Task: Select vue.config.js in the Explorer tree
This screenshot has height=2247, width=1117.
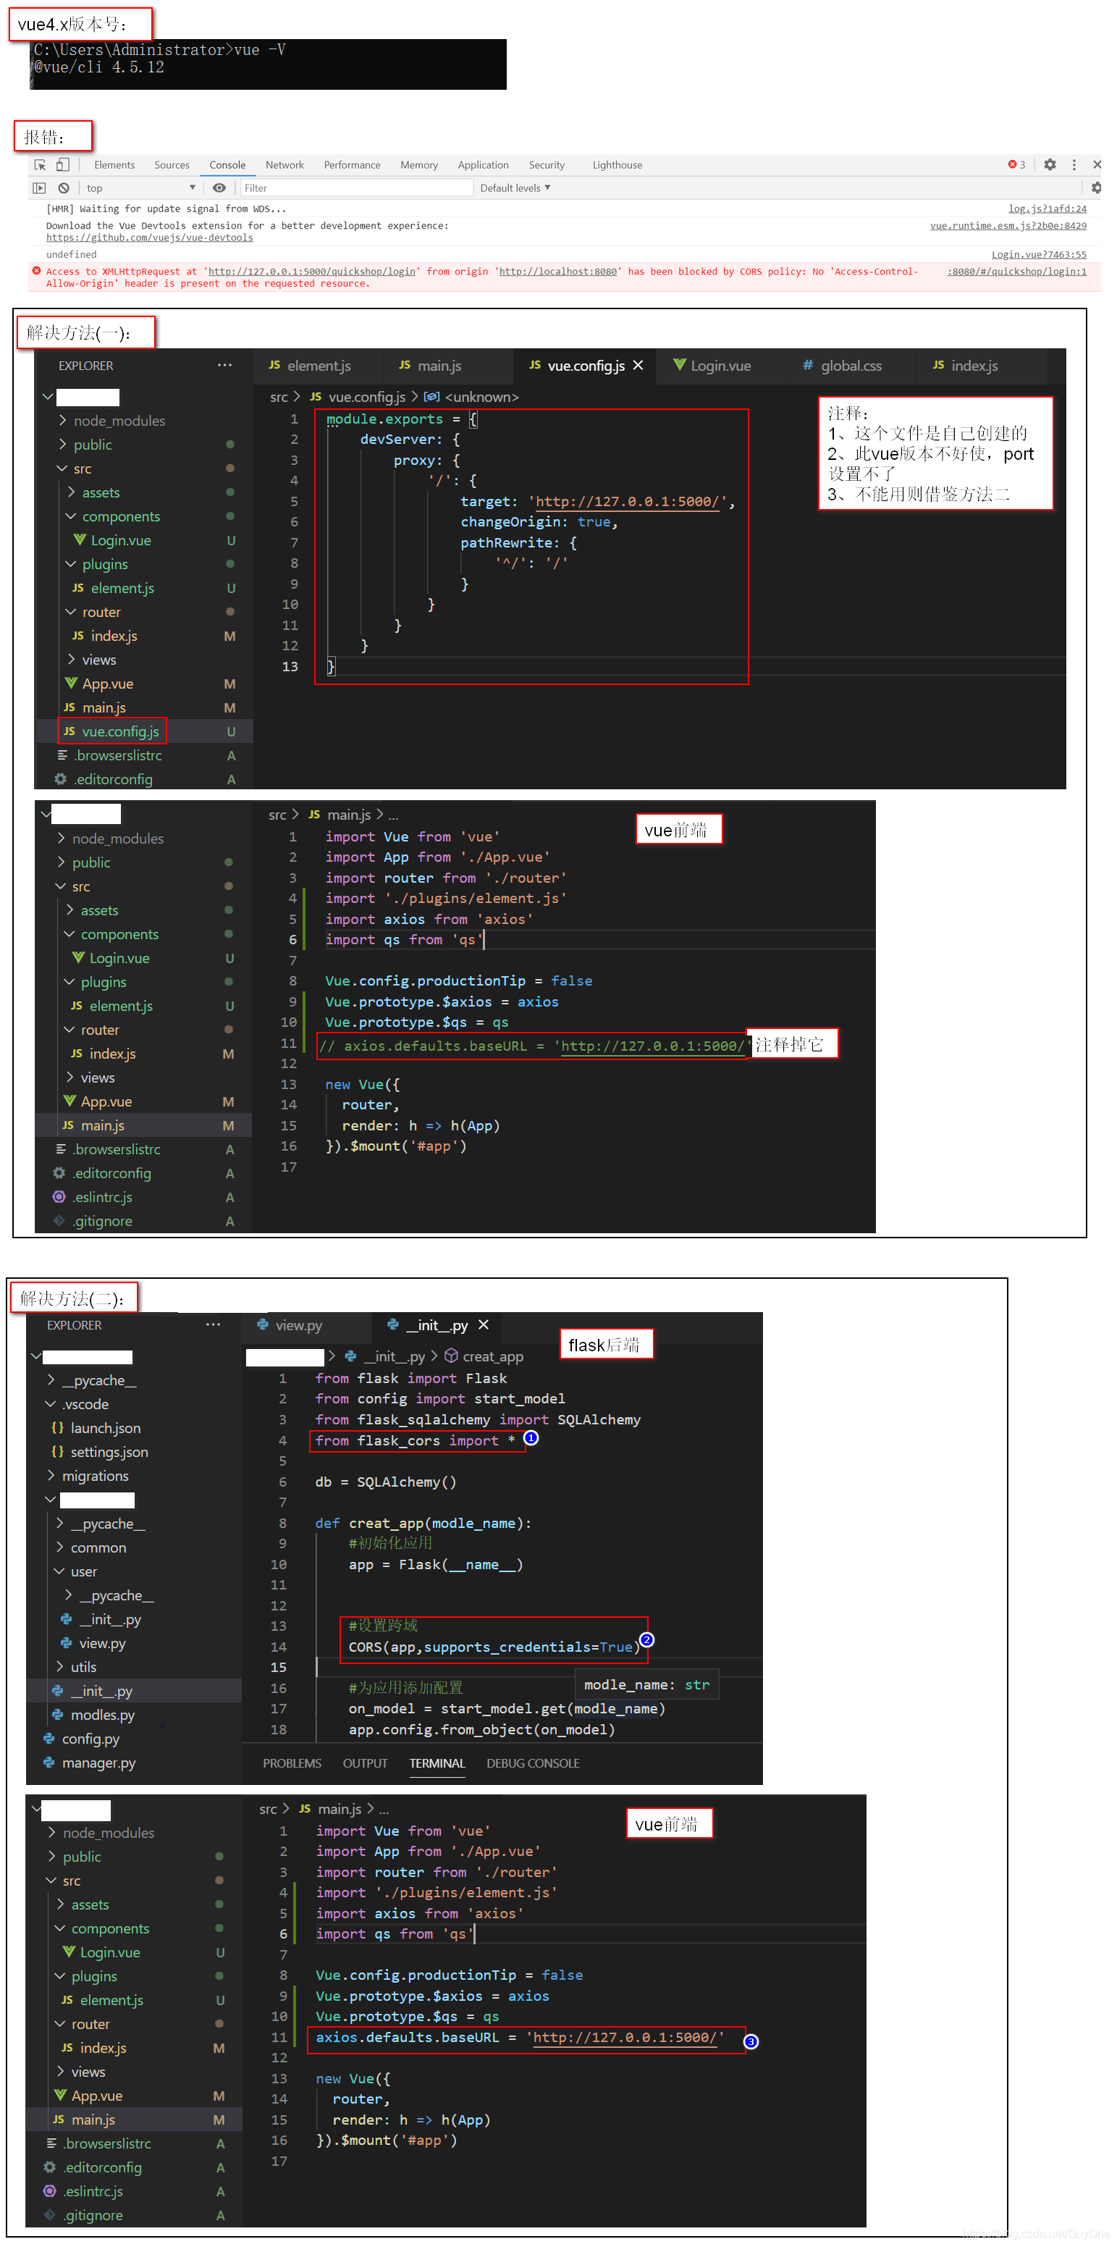Action: tap(120, 732)
